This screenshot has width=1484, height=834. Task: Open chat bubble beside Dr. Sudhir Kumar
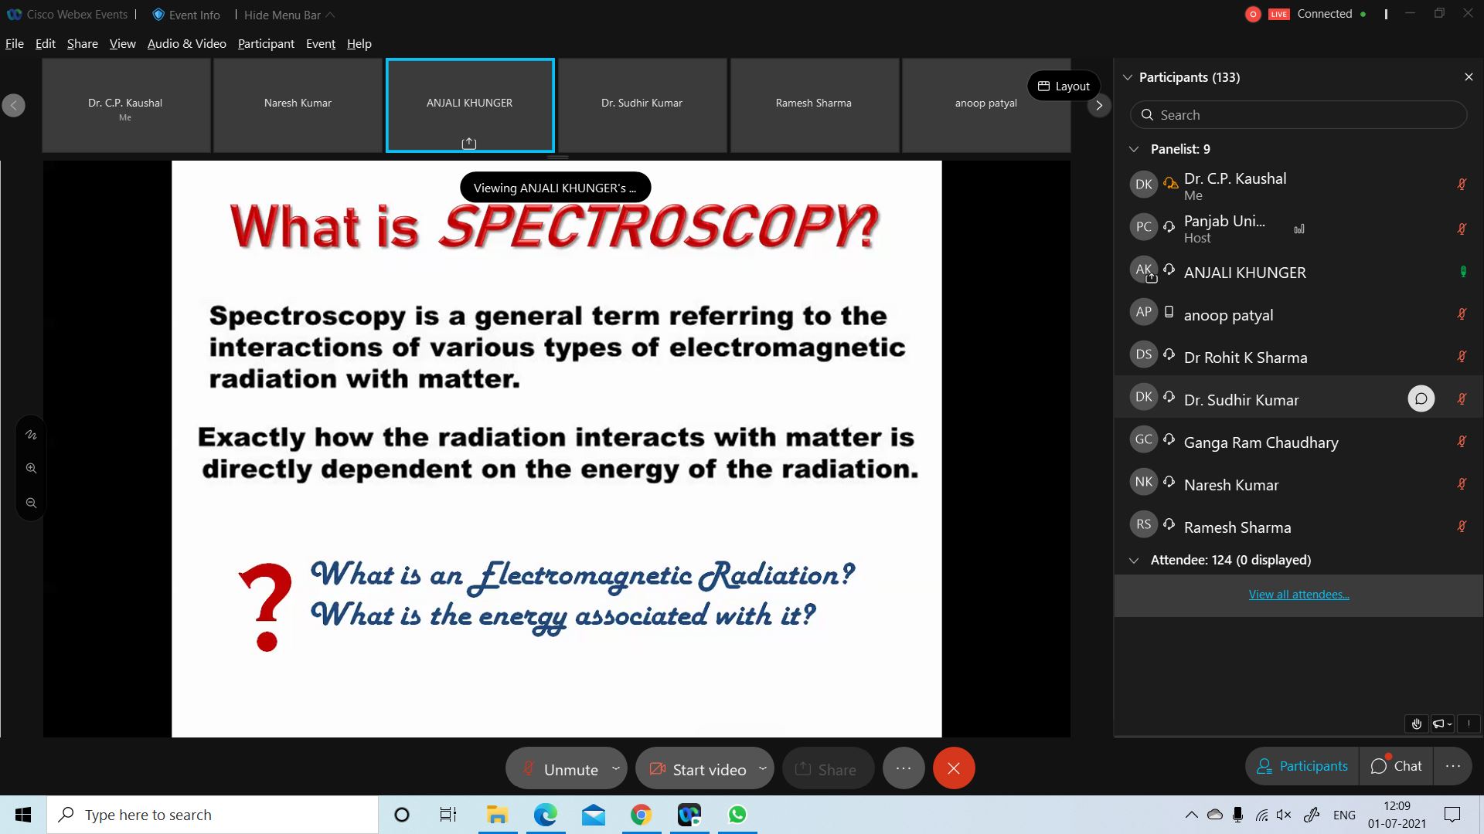[1421, 398]
